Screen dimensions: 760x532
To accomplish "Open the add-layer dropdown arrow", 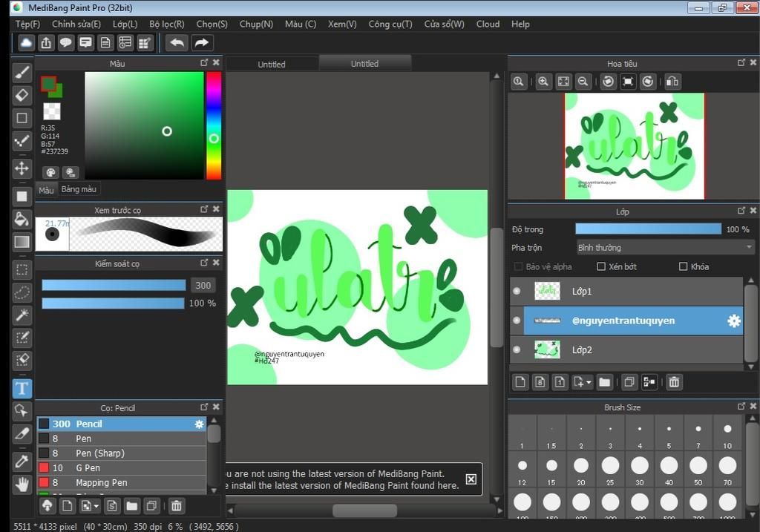I will 589,382.
